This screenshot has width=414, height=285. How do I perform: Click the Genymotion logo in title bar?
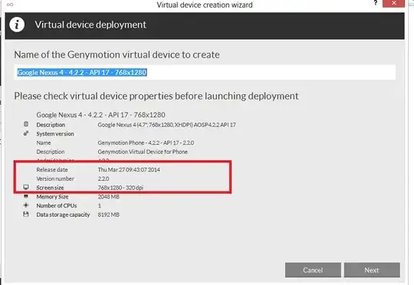10,5
